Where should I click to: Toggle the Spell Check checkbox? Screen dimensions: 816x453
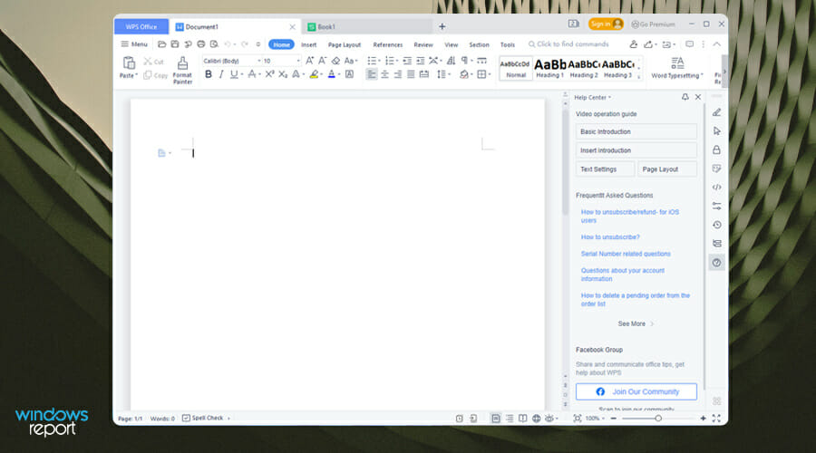186,418
